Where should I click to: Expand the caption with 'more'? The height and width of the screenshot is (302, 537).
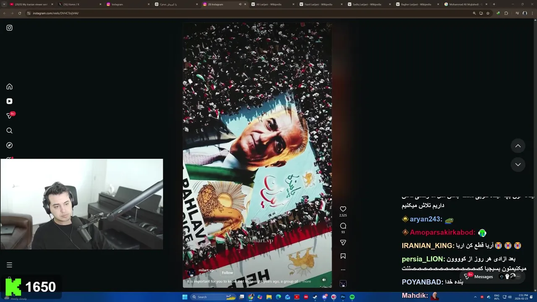[x=307, y=281]
